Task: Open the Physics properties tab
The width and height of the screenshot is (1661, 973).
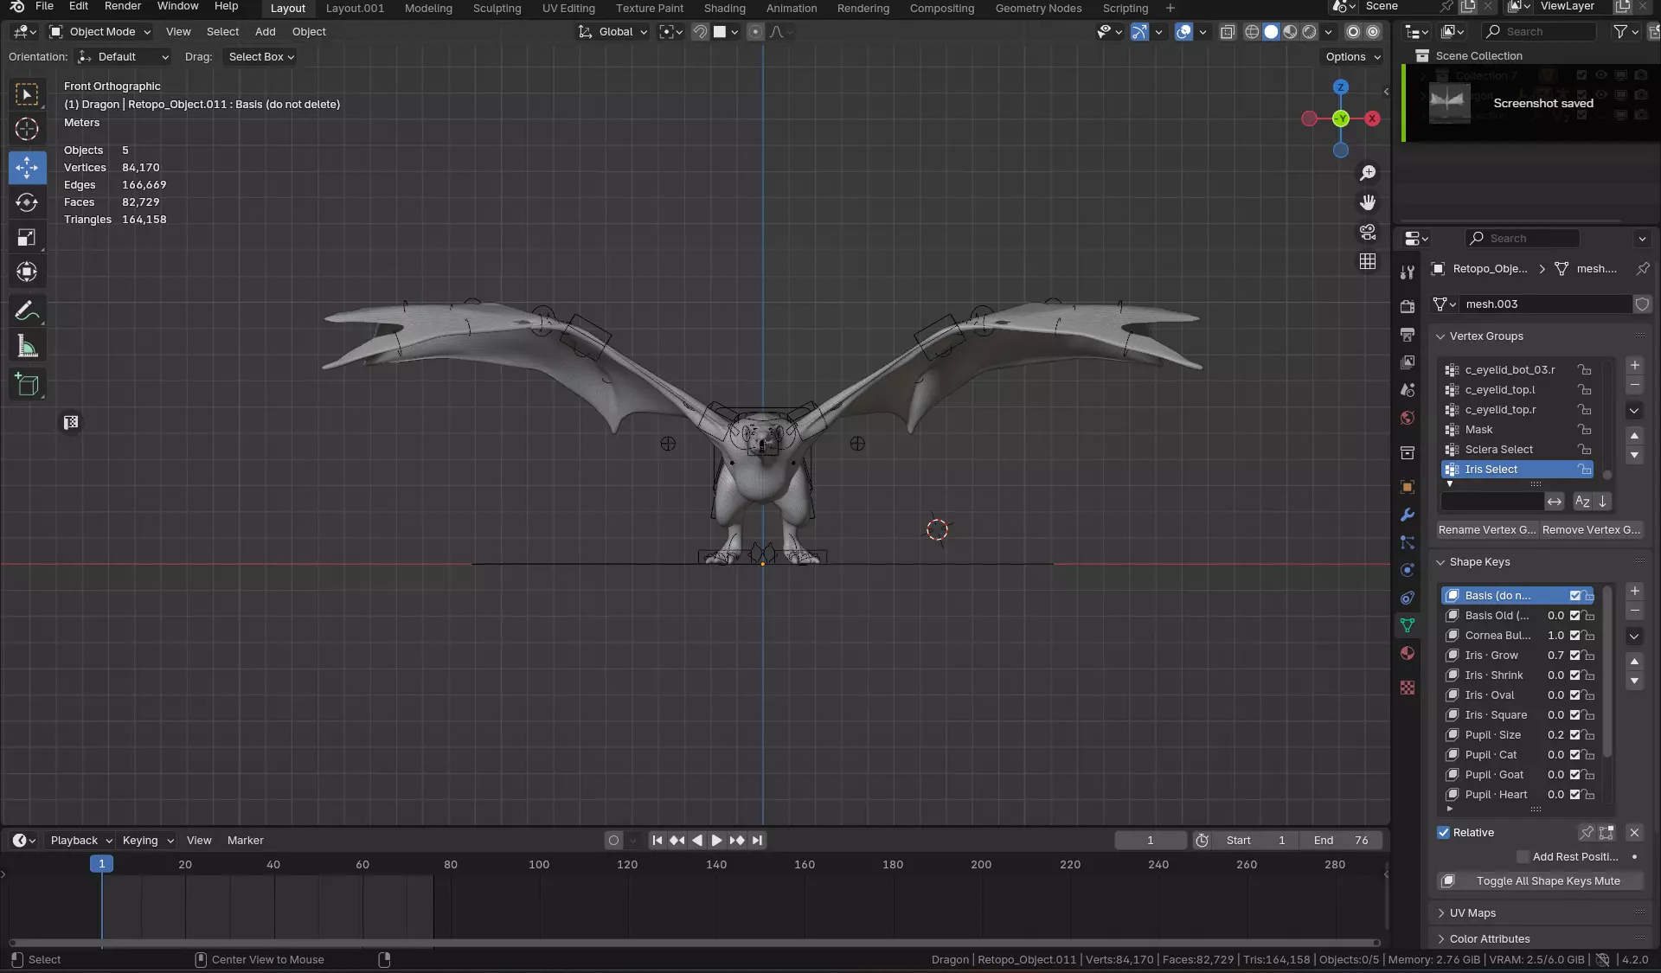Action: (1408, 570)
